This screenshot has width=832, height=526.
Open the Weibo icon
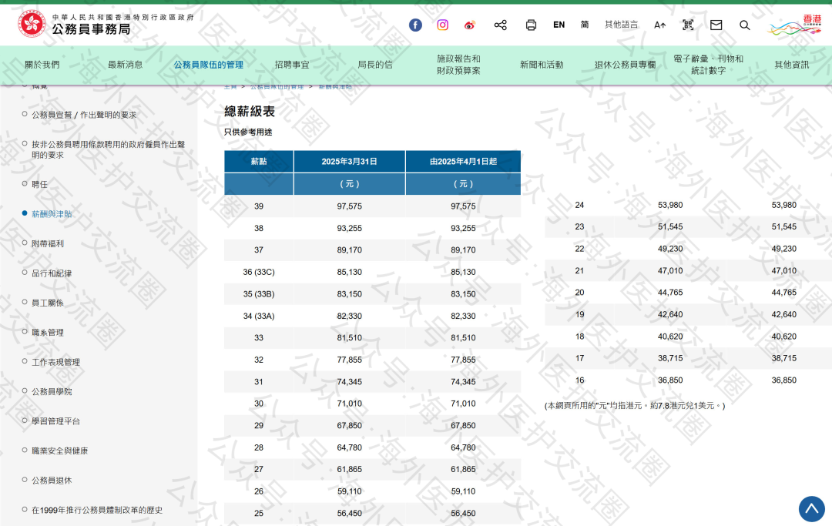[x=470, y=25]
